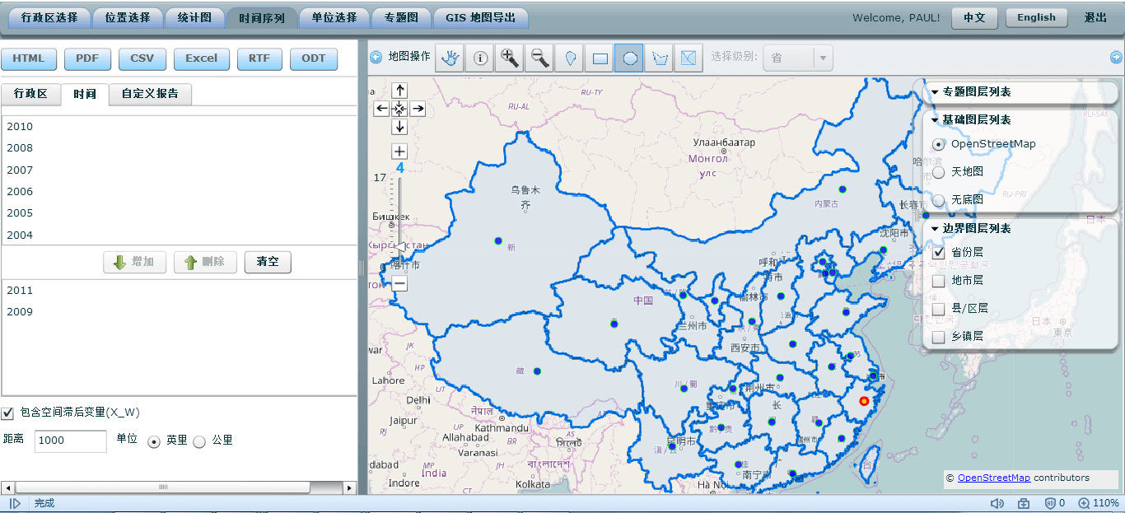Collapse the left panel with blue arrow
The width and height of the screenshot is (1125, 513).
point(376,57)
